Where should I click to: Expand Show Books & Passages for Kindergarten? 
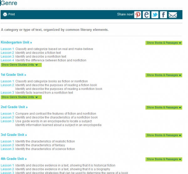pyautogui.click(x=164, y=43)
